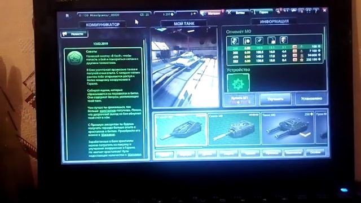
Task: Click the fifth shield stat icon
Action: (x=284, y=40)
